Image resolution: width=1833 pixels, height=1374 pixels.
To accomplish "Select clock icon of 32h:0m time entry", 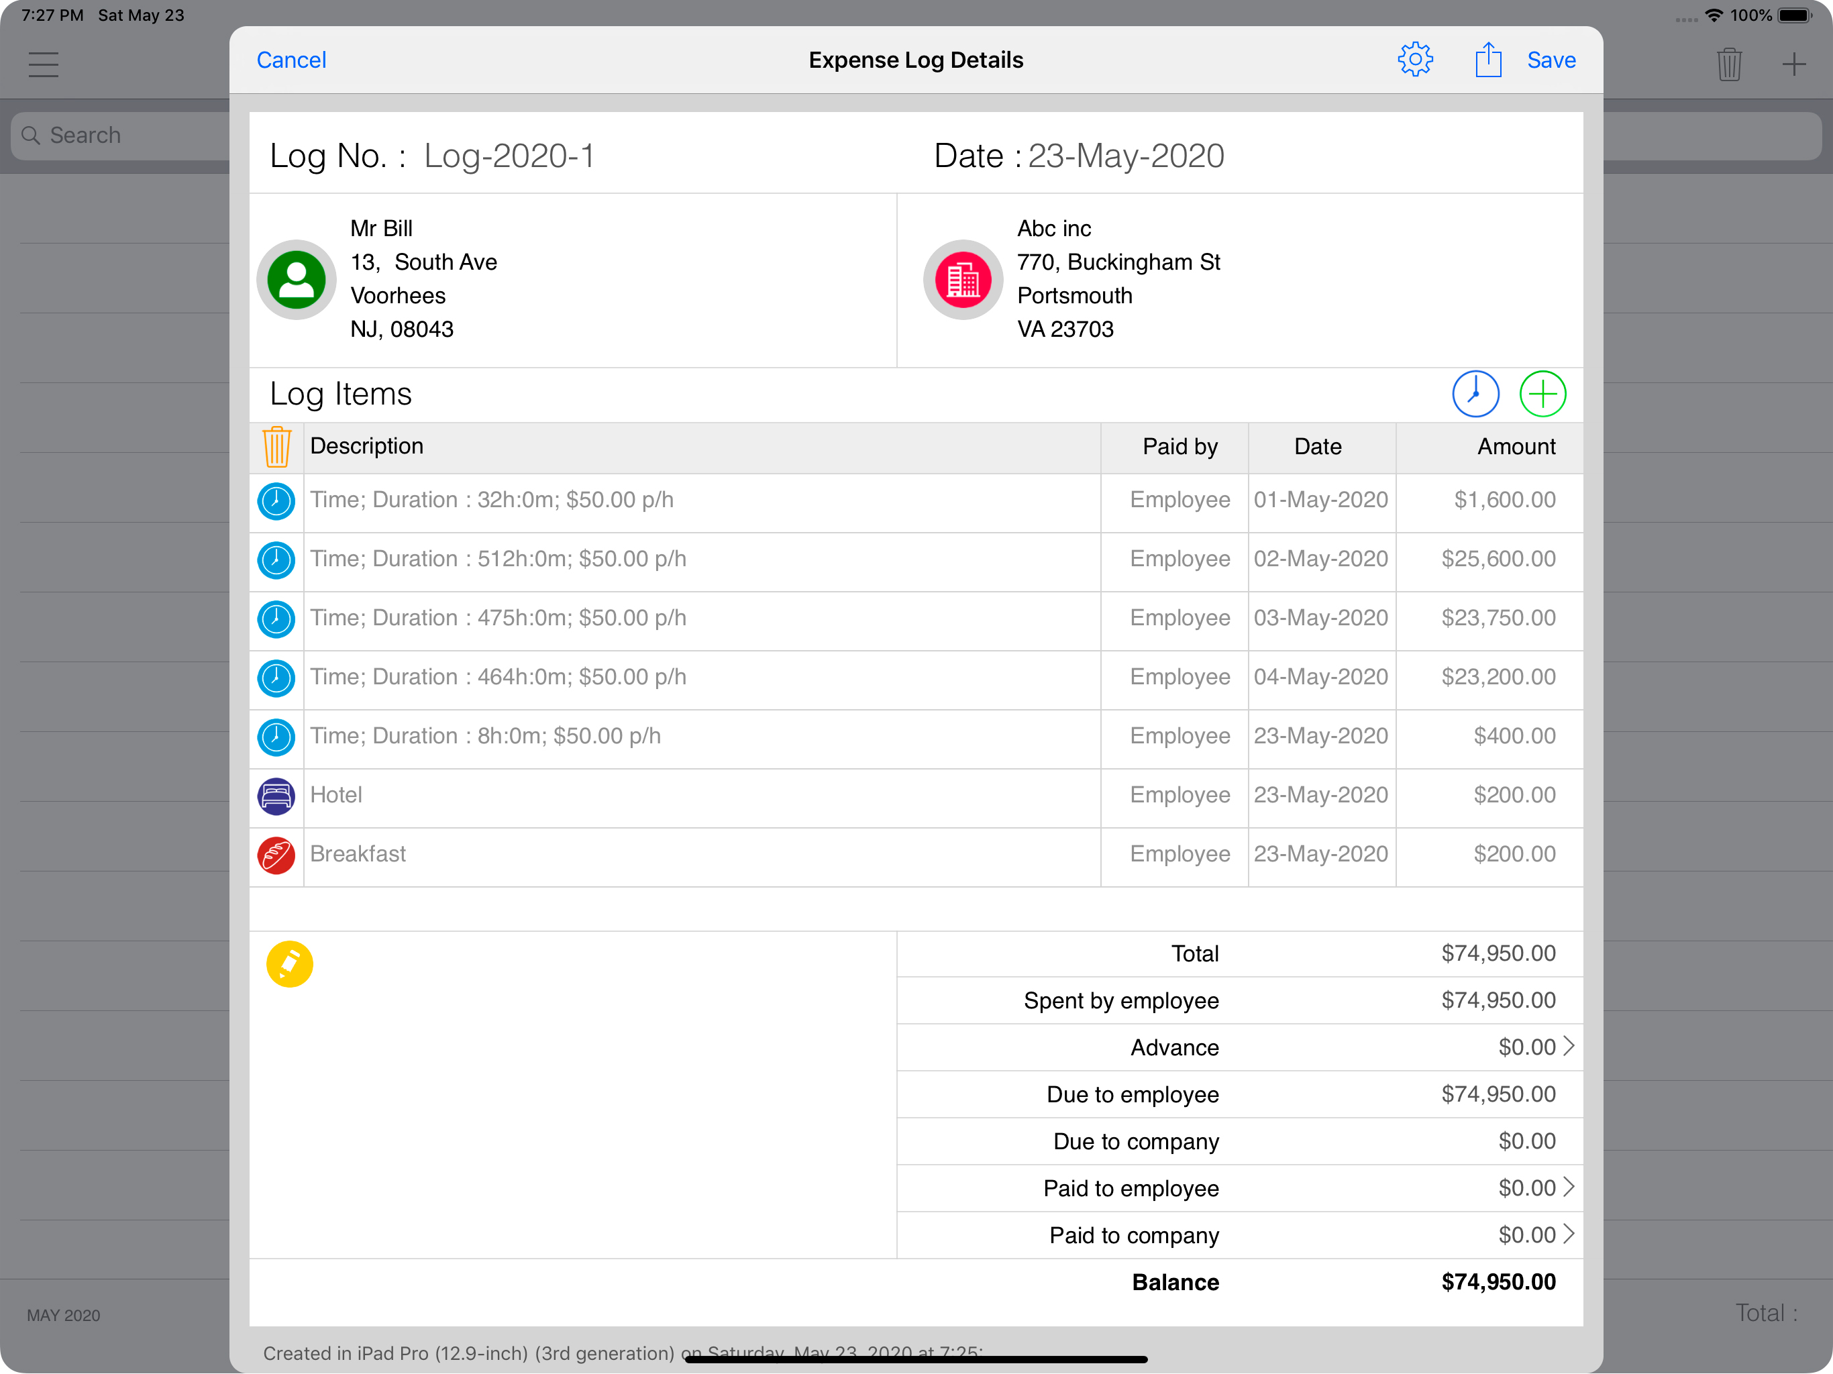I will (x=276, y=501).
